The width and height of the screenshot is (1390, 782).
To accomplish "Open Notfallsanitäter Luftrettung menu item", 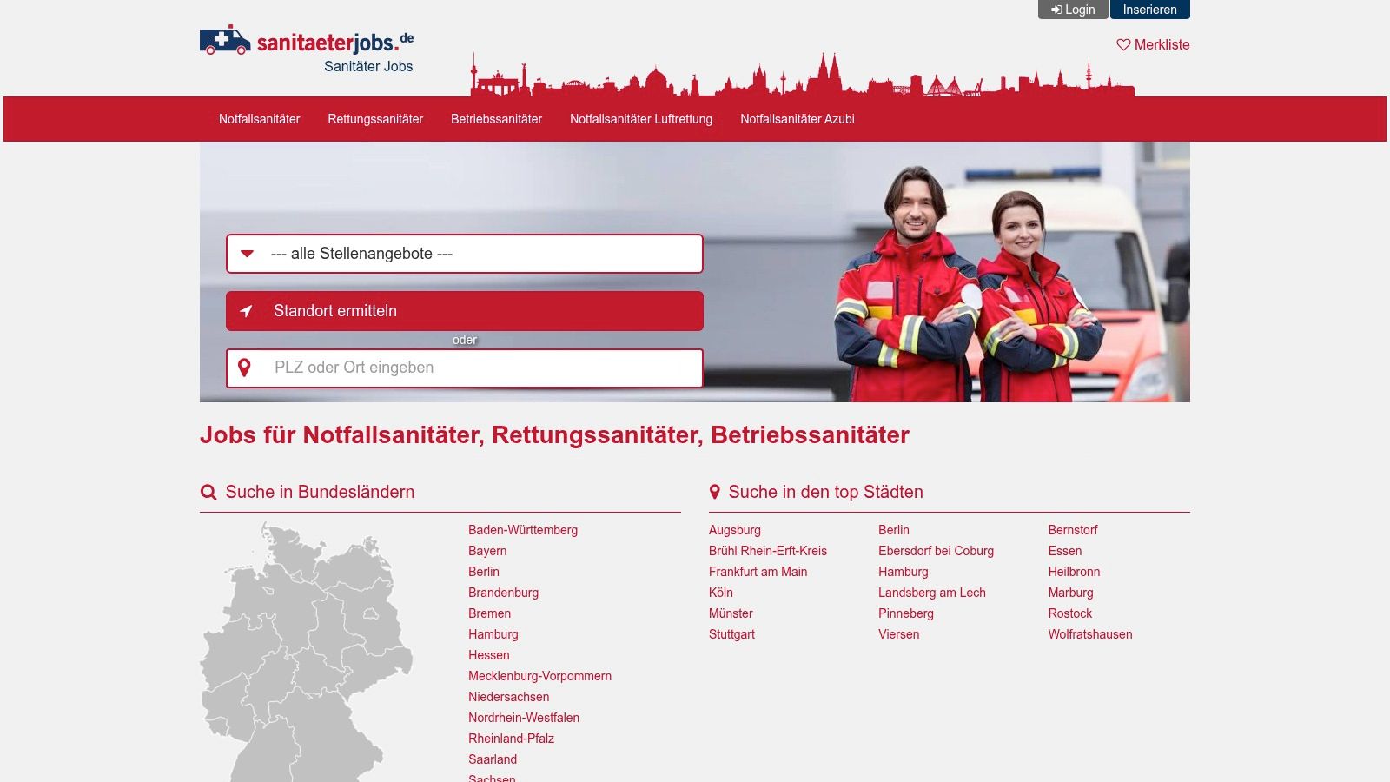I will click(x=641, y=119).
